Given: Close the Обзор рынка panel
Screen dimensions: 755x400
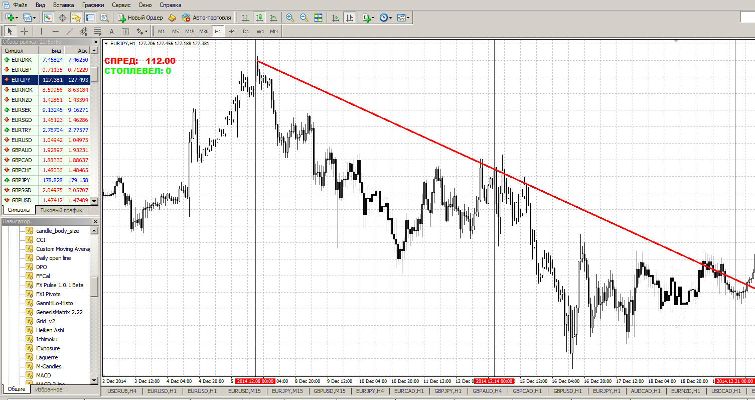Looking at the screenshot, I should point(95,42).
